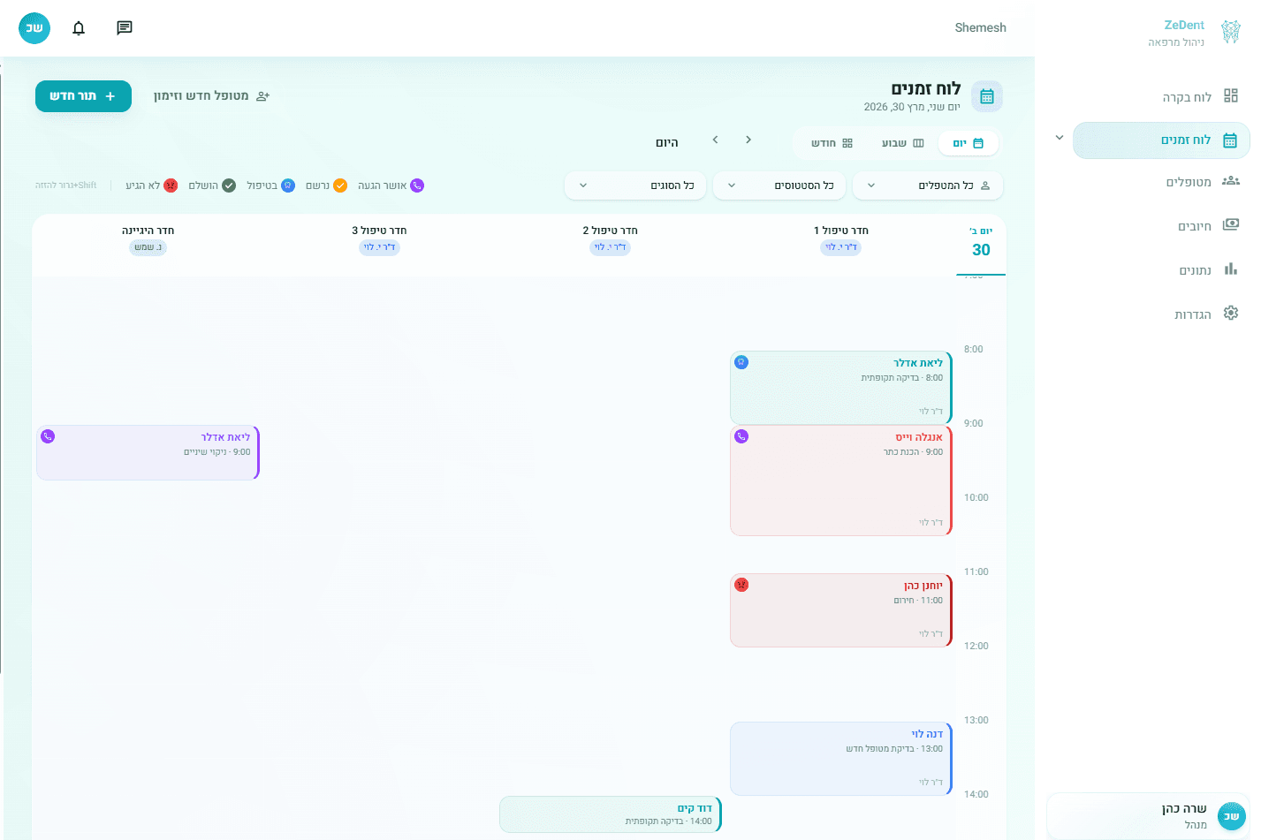This screenshot has width=1261, height=840.
Task: Click the purple phone icon on אנגלה וייס appointment
Action: (x=742, y=436)
